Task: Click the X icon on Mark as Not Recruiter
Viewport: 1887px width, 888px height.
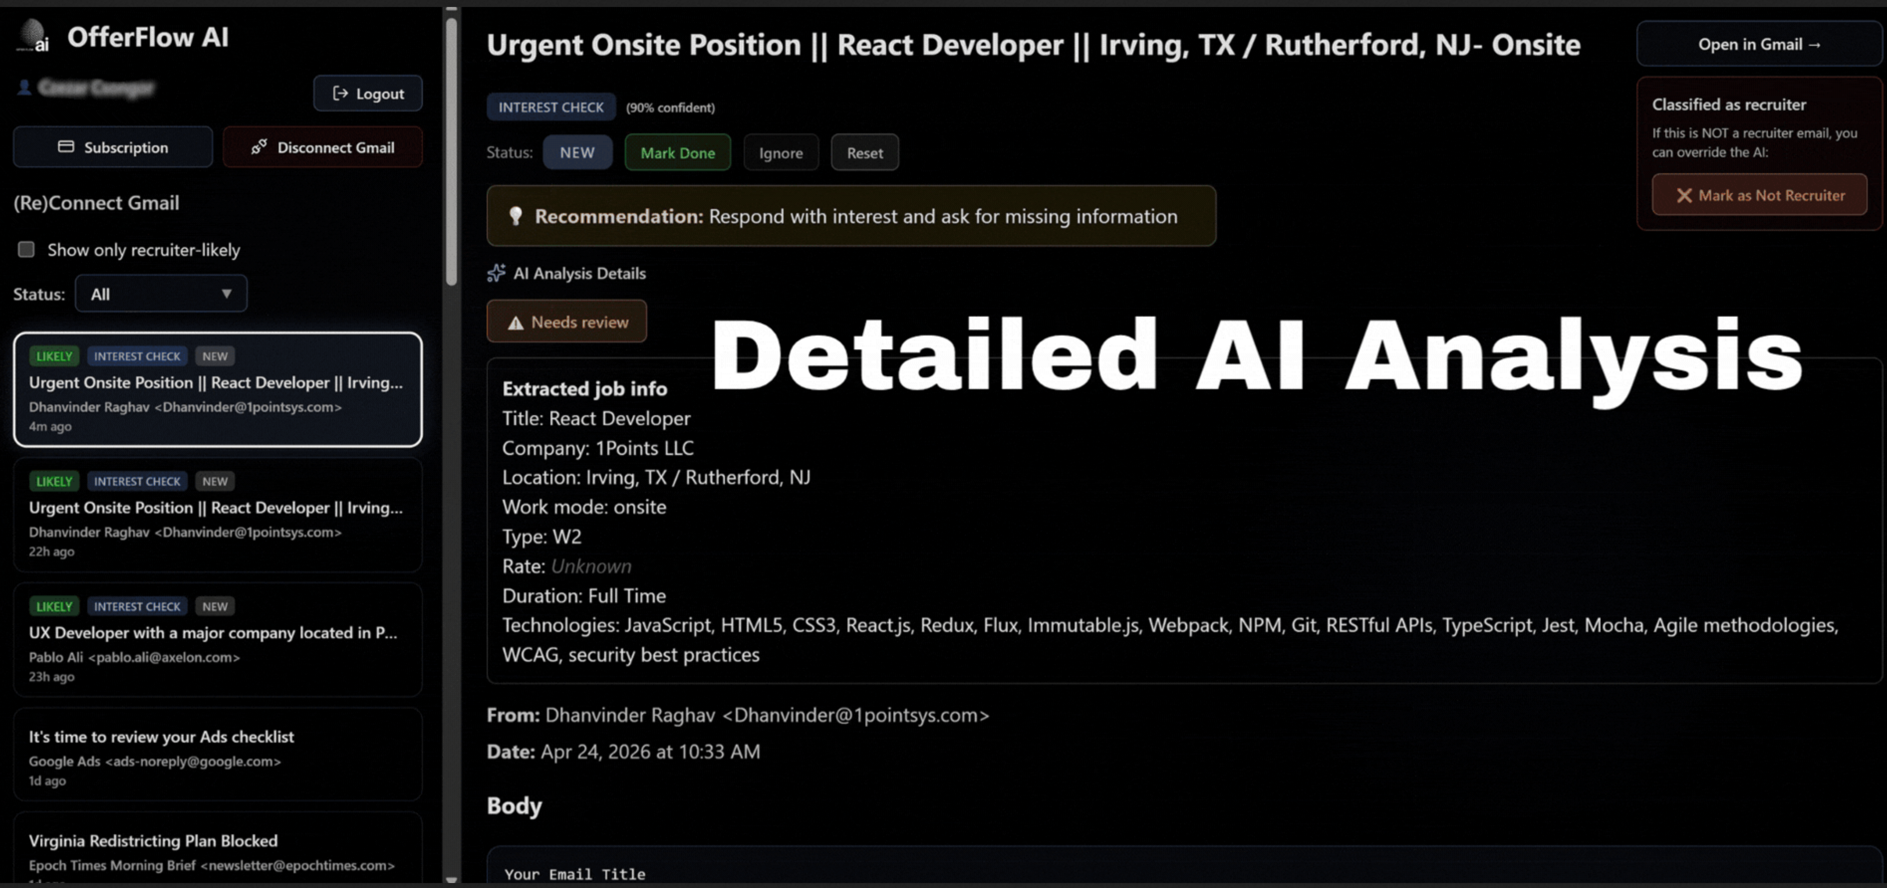Action: click(1684, 196)
